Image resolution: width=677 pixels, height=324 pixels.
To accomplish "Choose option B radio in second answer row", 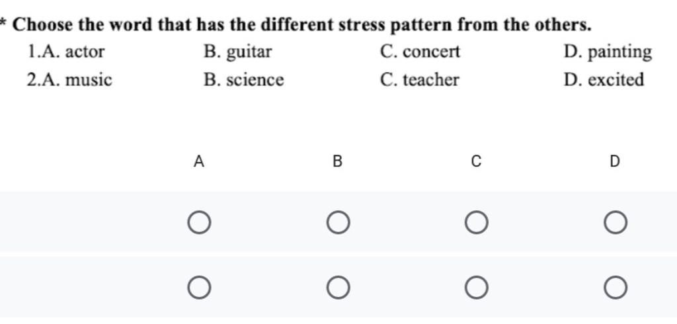I will coord(338,288).
